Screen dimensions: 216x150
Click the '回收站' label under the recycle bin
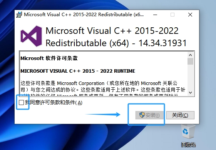[x=188, y=144]
